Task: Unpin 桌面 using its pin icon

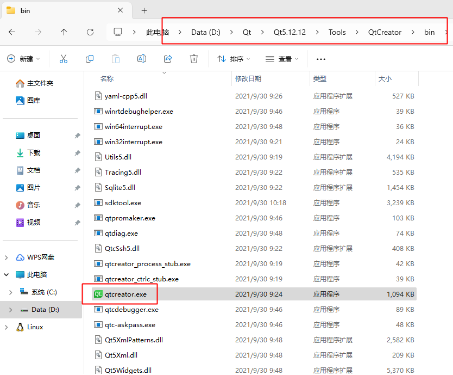Action: (x=77, y=136)
